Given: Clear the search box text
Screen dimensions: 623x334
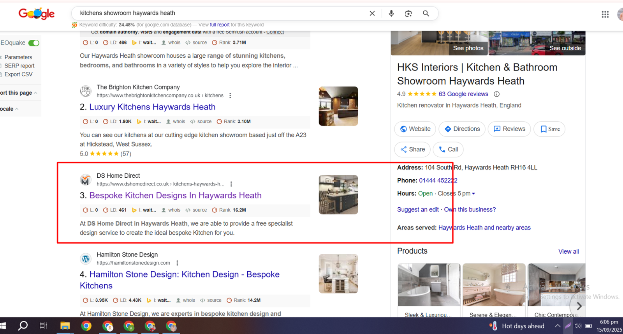Looking at the screenshot, I should 372,13.
